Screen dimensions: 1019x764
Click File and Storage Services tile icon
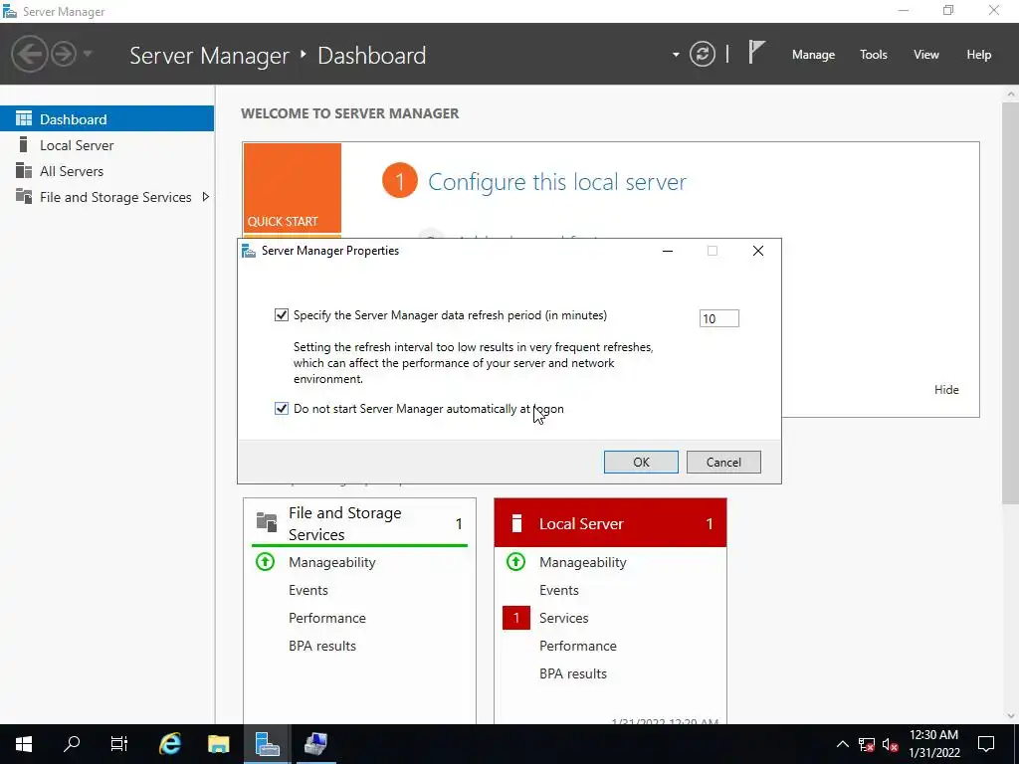point(267,521)
